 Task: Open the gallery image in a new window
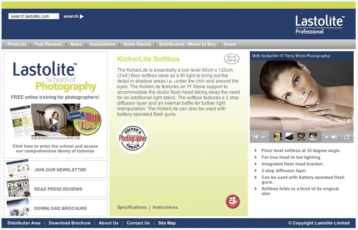(x=346, y=137)
